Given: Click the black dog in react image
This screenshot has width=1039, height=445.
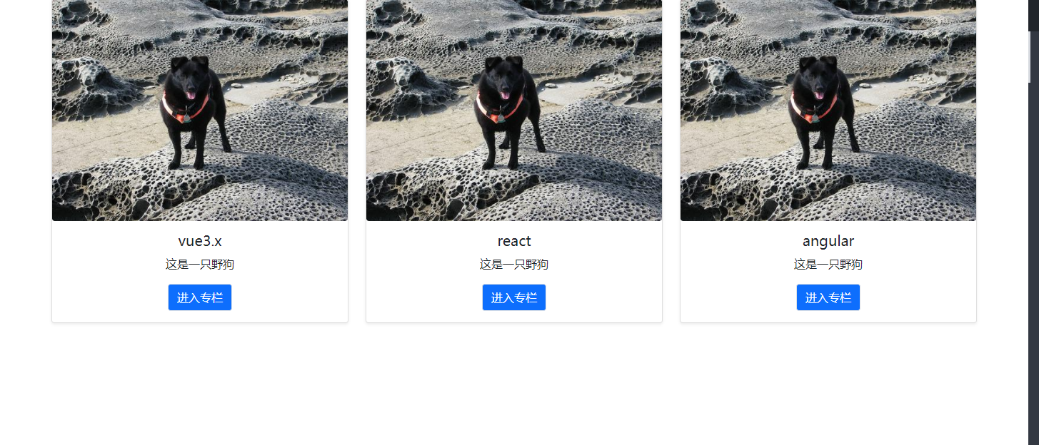Looking at the screenshot, I should 509,111.
